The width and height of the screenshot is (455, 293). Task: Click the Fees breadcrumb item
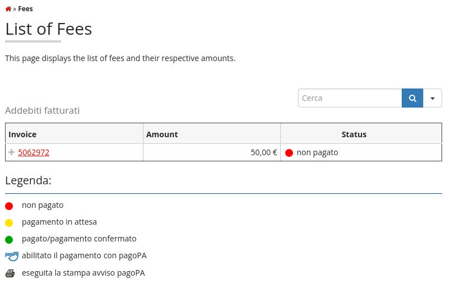click(x=25, y=9)
